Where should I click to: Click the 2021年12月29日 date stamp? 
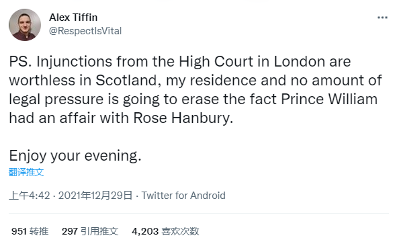(95, 196)
